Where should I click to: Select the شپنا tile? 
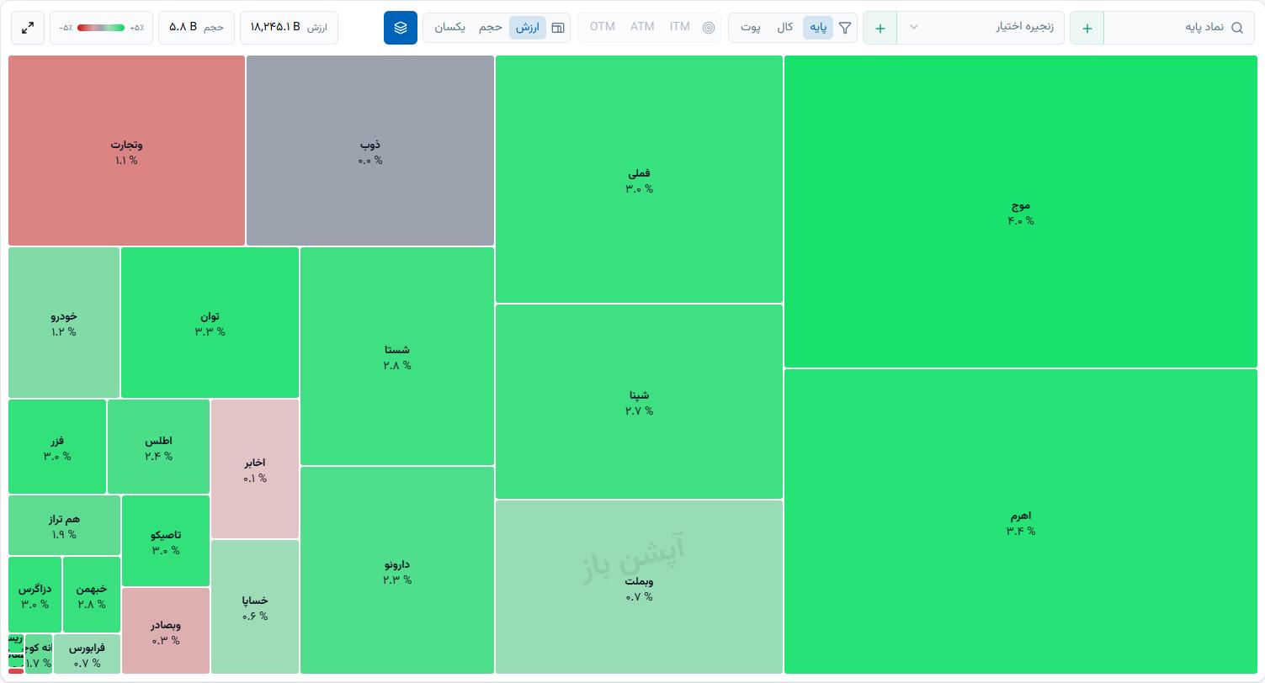(x=639, y=401)
